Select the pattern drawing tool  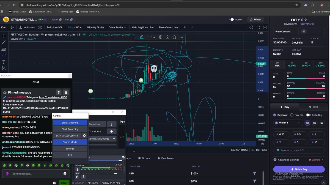click(x=4, y=68)
